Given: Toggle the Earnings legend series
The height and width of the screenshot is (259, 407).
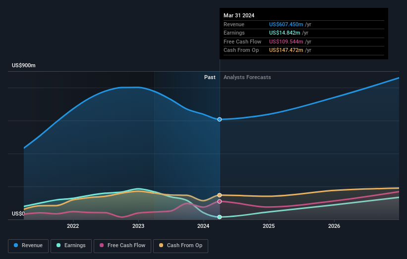Looking at the screenshot, I should (71, 246).
